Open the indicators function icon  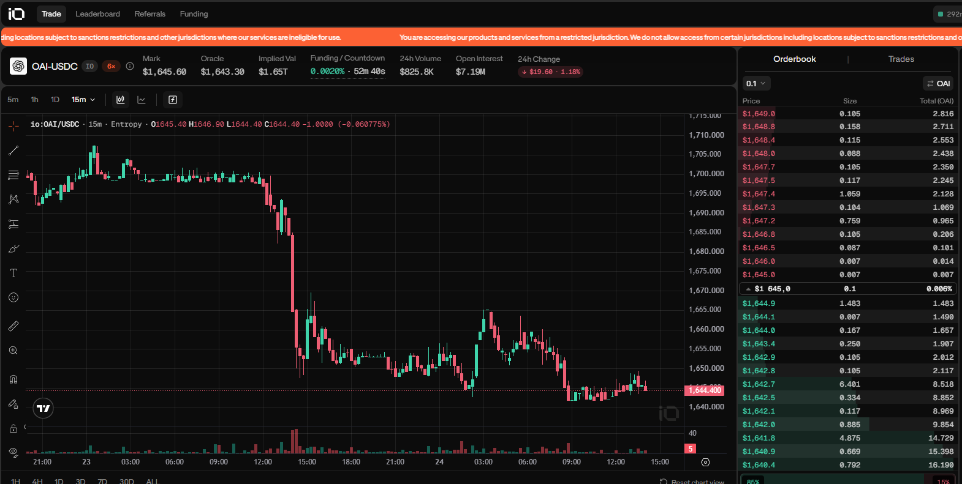point(173,100)
